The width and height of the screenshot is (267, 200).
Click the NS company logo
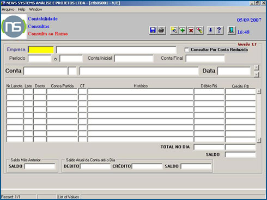14,27
